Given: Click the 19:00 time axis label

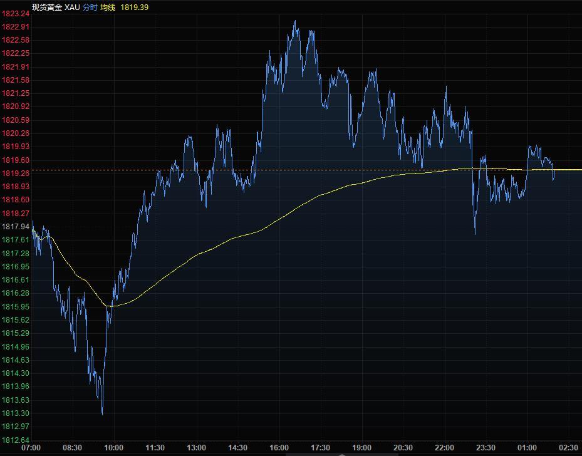Looking at the screenshot, I should [361, 448].
